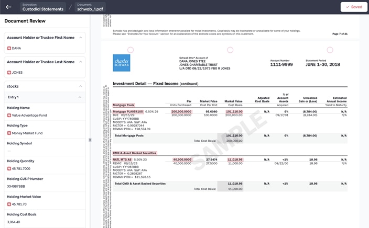Screen dimensions: 369x228
Task: Click the Holding Cost Basis value 3,064.40
Action: click(x=15, y=222)
